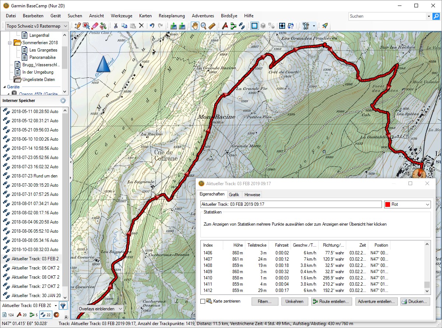Expand the filter bar options arrow
The width and height of the screenshot is (442, 328).
66,317
